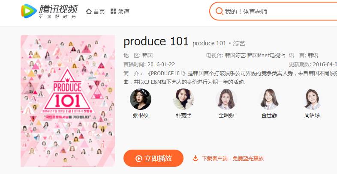The width and height of the screenshot is (337, 174).
Task: Open 全昭弥's round avatar
Action: click(226, 99)
